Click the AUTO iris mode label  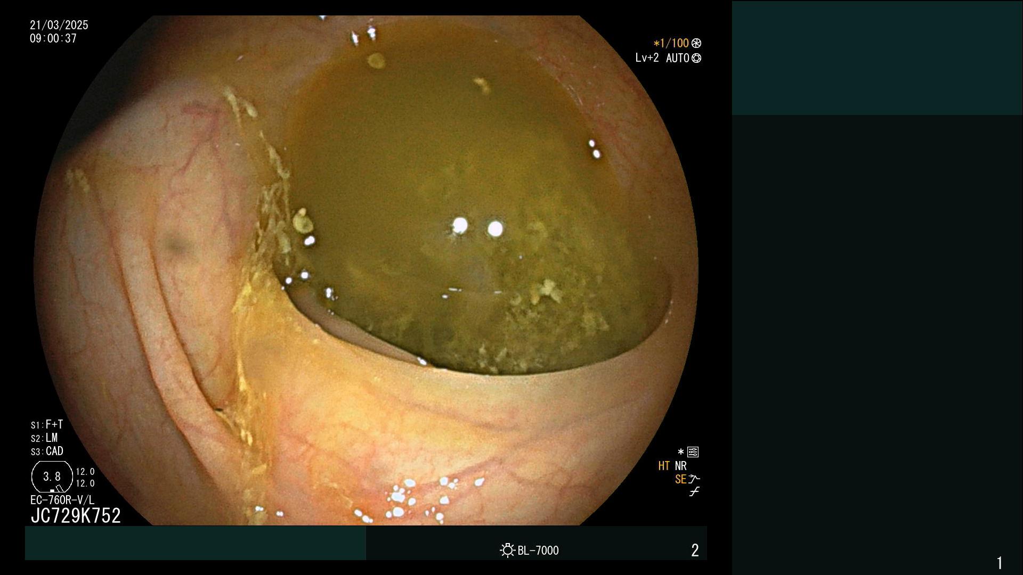pos(678,58)
